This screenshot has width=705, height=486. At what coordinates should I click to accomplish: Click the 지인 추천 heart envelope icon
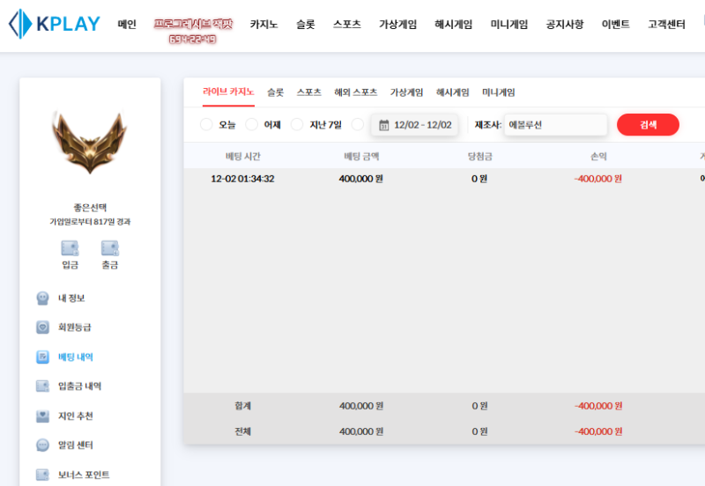pos(42,416)
